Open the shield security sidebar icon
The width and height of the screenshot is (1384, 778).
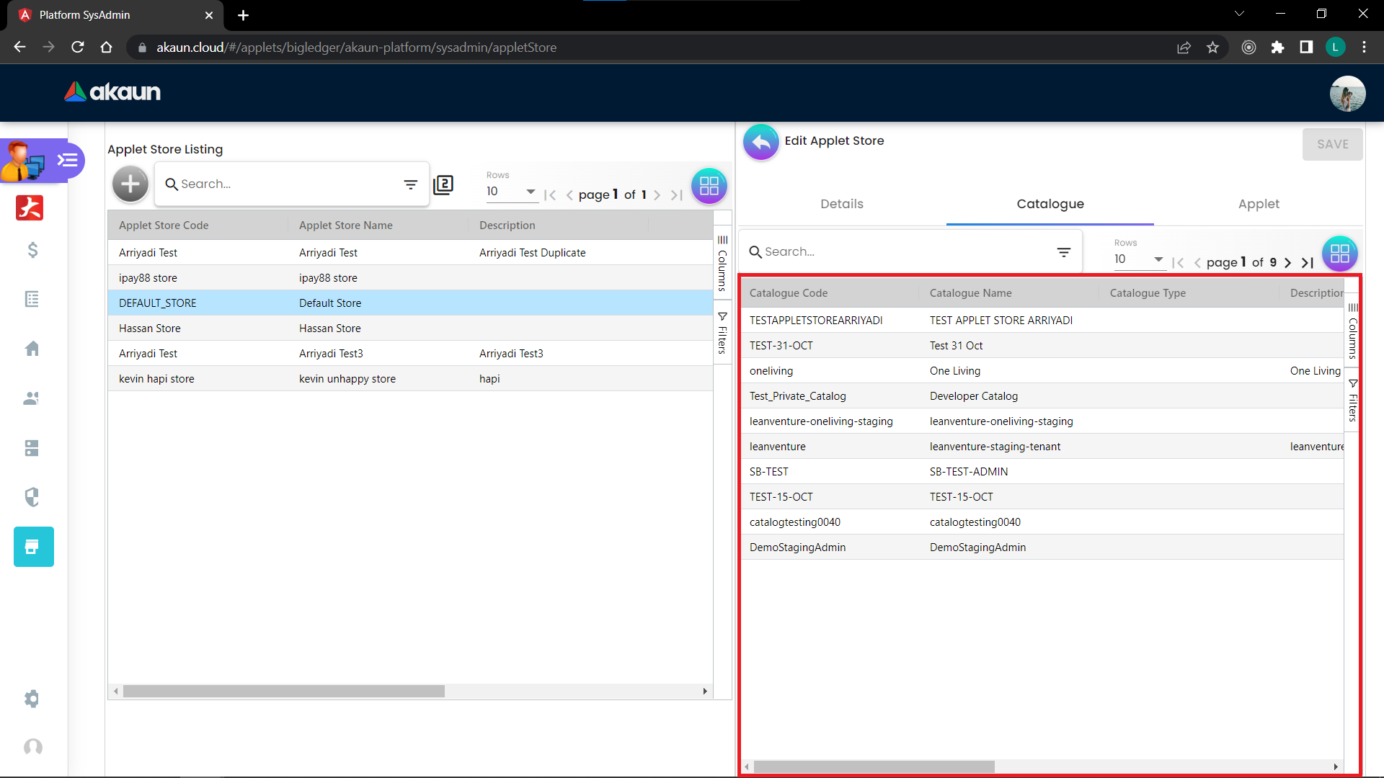[x=32, y=497]
